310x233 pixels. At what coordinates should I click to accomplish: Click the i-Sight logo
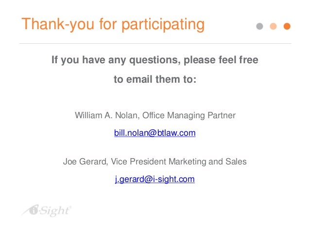coord(47,211)
